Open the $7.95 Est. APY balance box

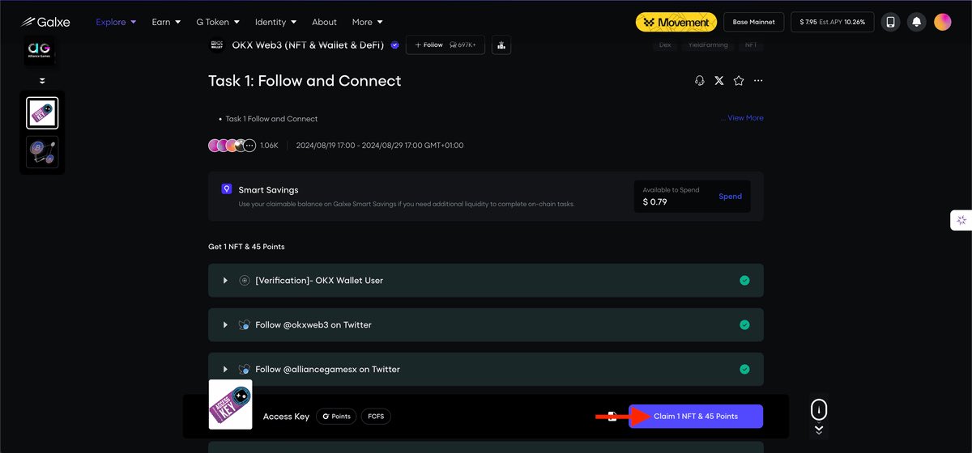[x=833, y=22]
